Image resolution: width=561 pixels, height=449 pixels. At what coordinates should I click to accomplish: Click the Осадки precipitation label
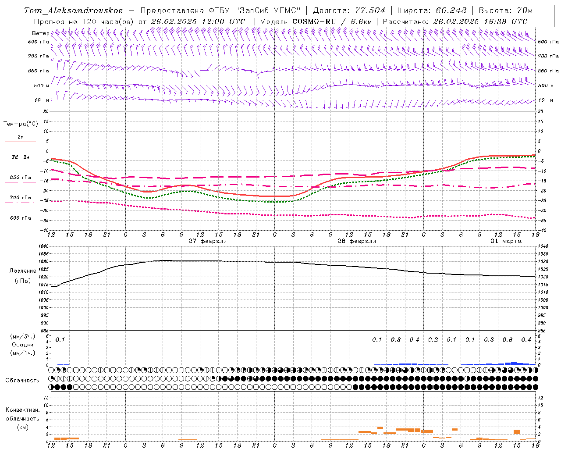pos(23,345)
